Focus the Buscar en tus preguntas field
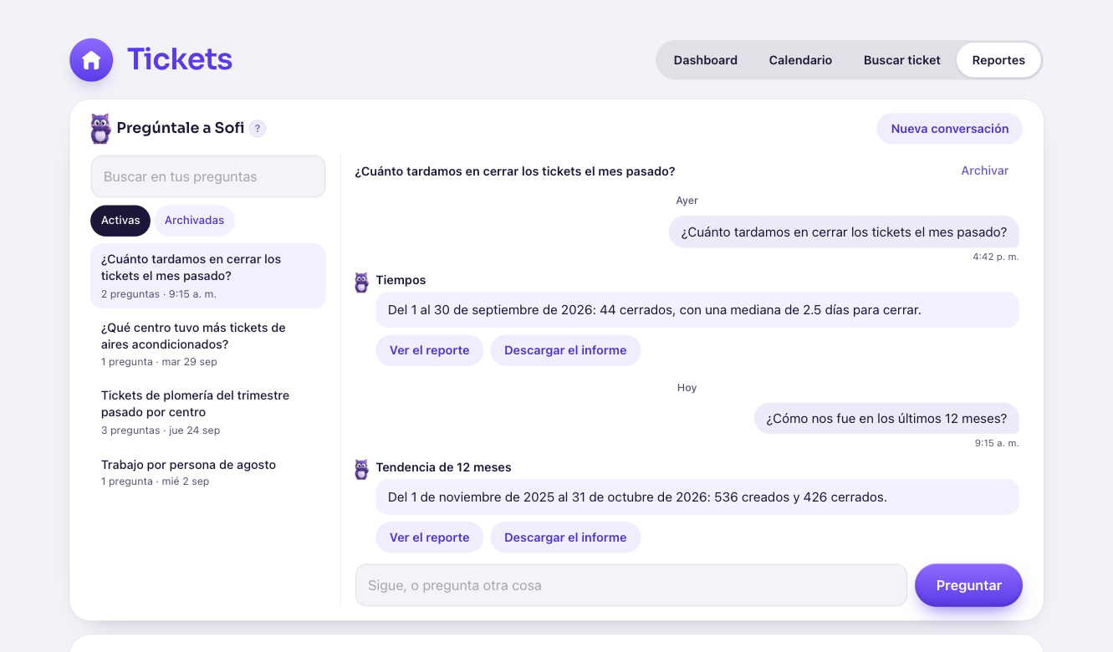 pos(208,176)
